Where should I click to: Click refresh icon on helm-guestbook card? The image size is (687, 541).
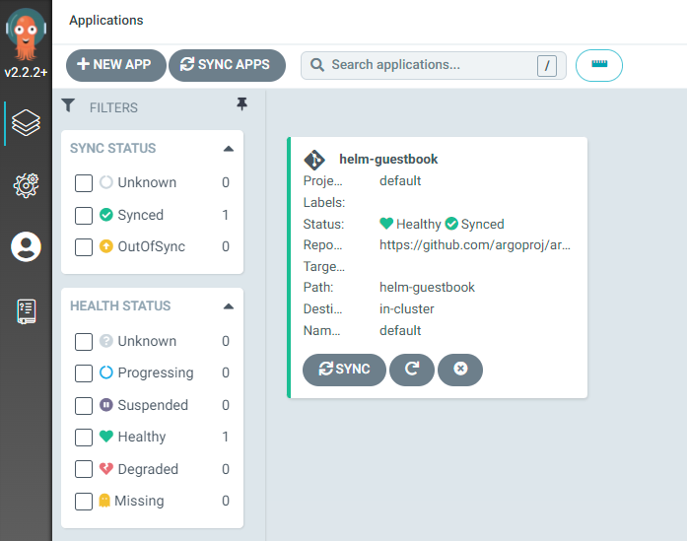(412, 370)
